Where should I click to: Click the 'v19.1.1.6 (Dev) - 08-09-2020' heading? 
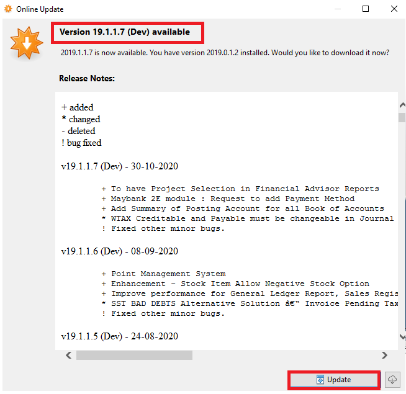[x=120, y=251]
